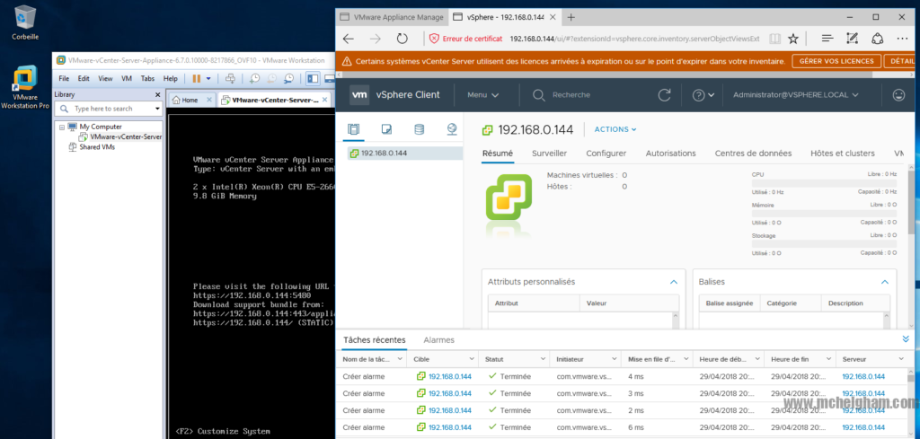Open a new browser tab
Image resolution: width=920 pixels, height=439 pixels.
[x=571, y=17]
